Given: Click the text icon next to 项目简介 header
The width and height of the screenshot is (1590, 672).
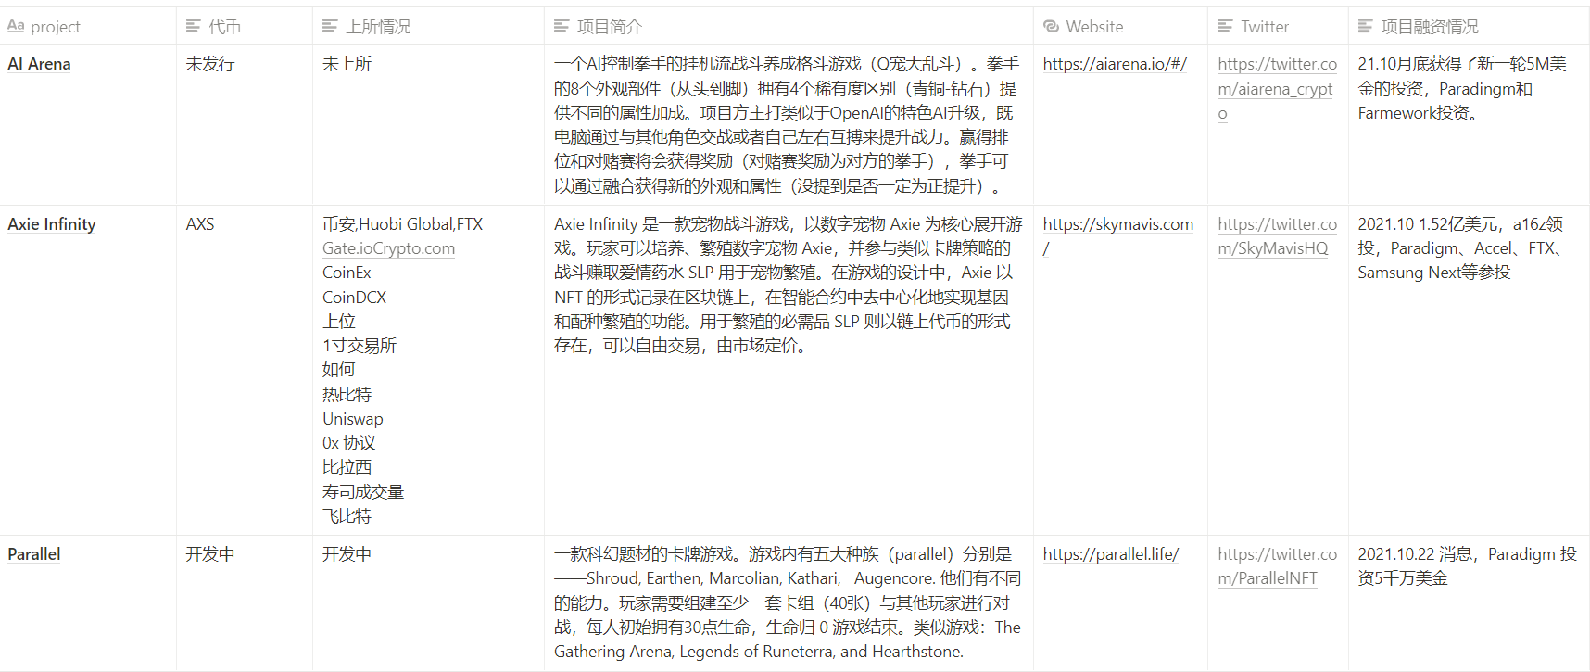Looking at the screenshot, I should [x=562, y=27].
